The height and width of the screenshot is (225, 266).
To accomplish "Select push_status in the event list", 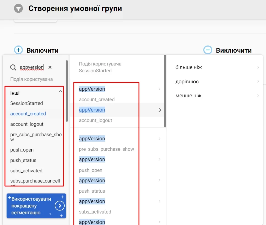I will click(23, 160).
